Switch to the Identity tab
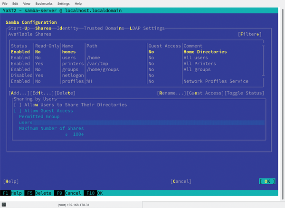Screen dimensions: 285x208 [67, 28]
